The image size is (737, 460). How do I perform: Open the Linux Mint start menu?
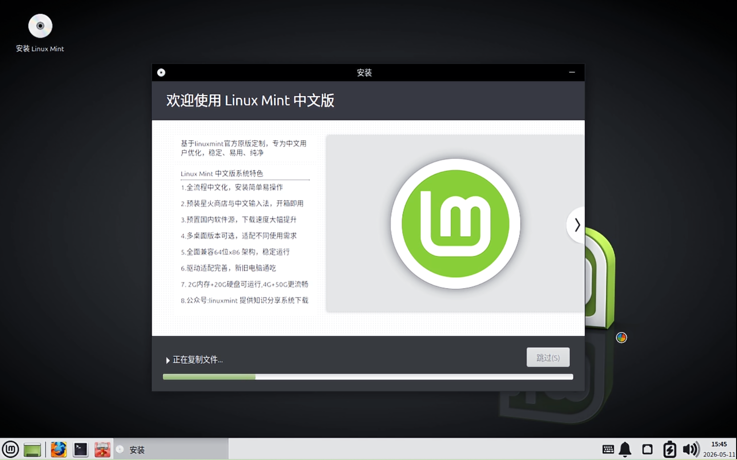click(x=10, y=449)
